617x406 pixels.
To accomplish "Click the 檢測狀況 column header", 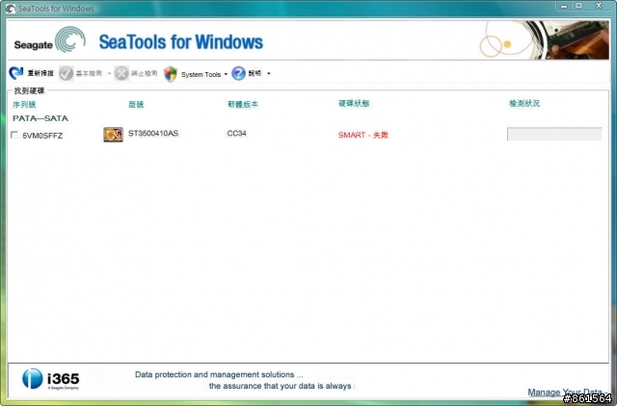I will [x=524, y=104].
